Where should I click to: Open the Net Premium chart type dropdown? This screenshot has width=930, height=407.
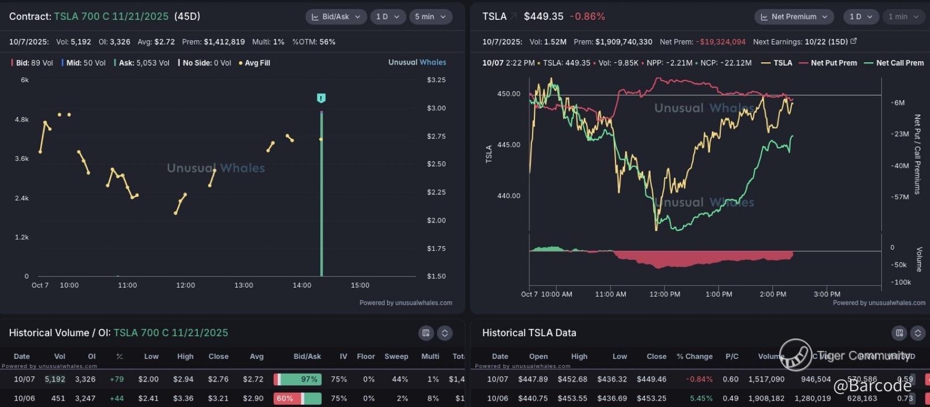point(794,17)
